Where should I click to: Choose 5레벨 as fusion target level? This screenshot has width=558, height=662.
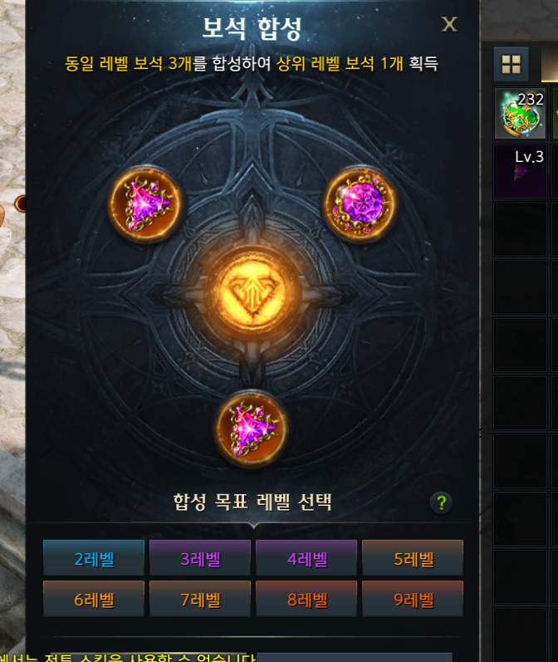click(413, 558)
